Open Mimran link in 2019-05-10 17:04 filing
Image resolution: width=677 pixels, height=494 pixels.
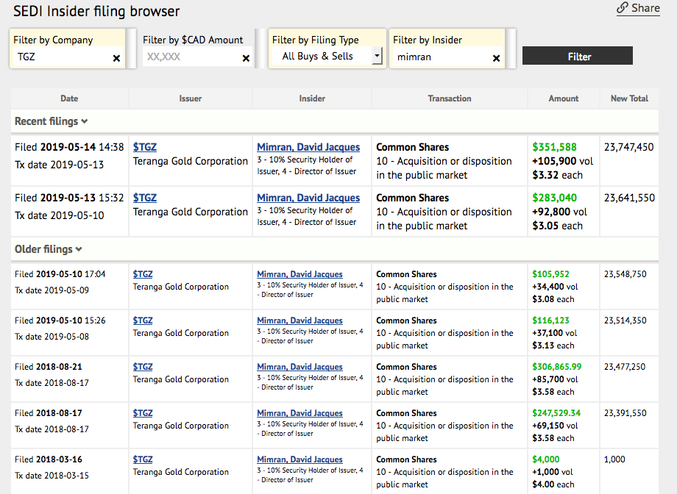click(x=299, y=274)
